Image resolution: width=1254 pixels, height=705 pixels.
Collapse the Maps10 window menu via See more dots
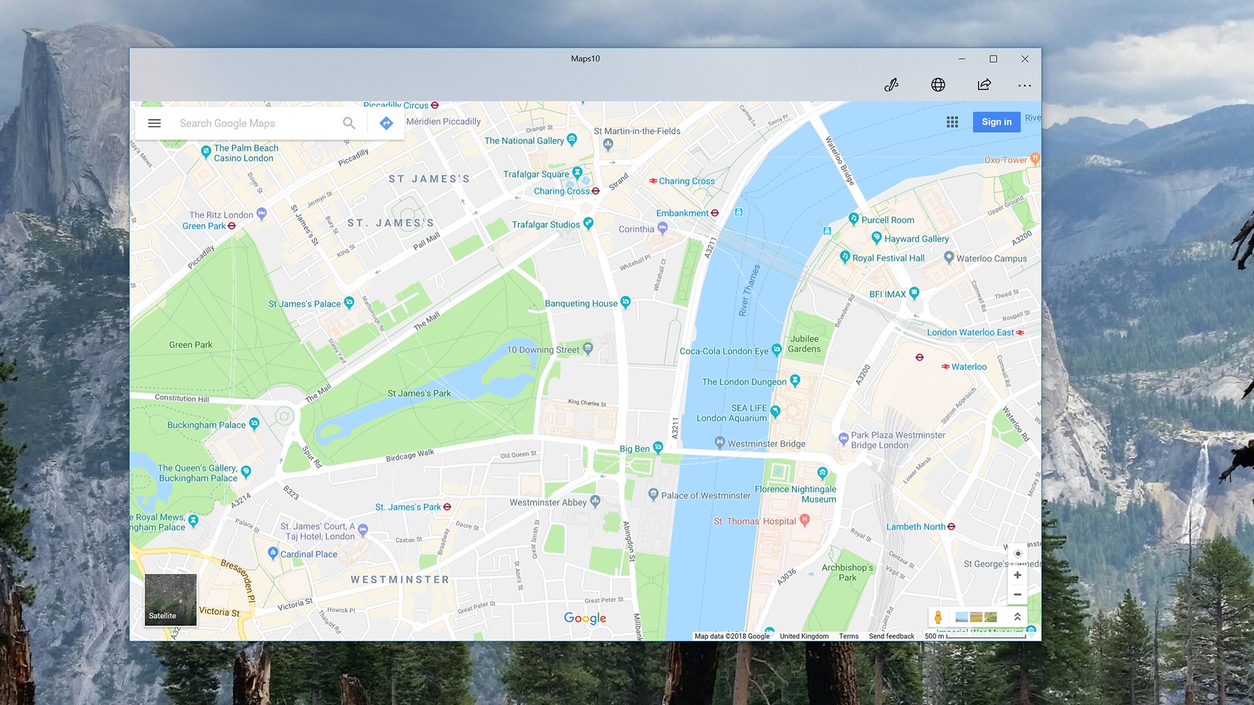point(1025,85)
